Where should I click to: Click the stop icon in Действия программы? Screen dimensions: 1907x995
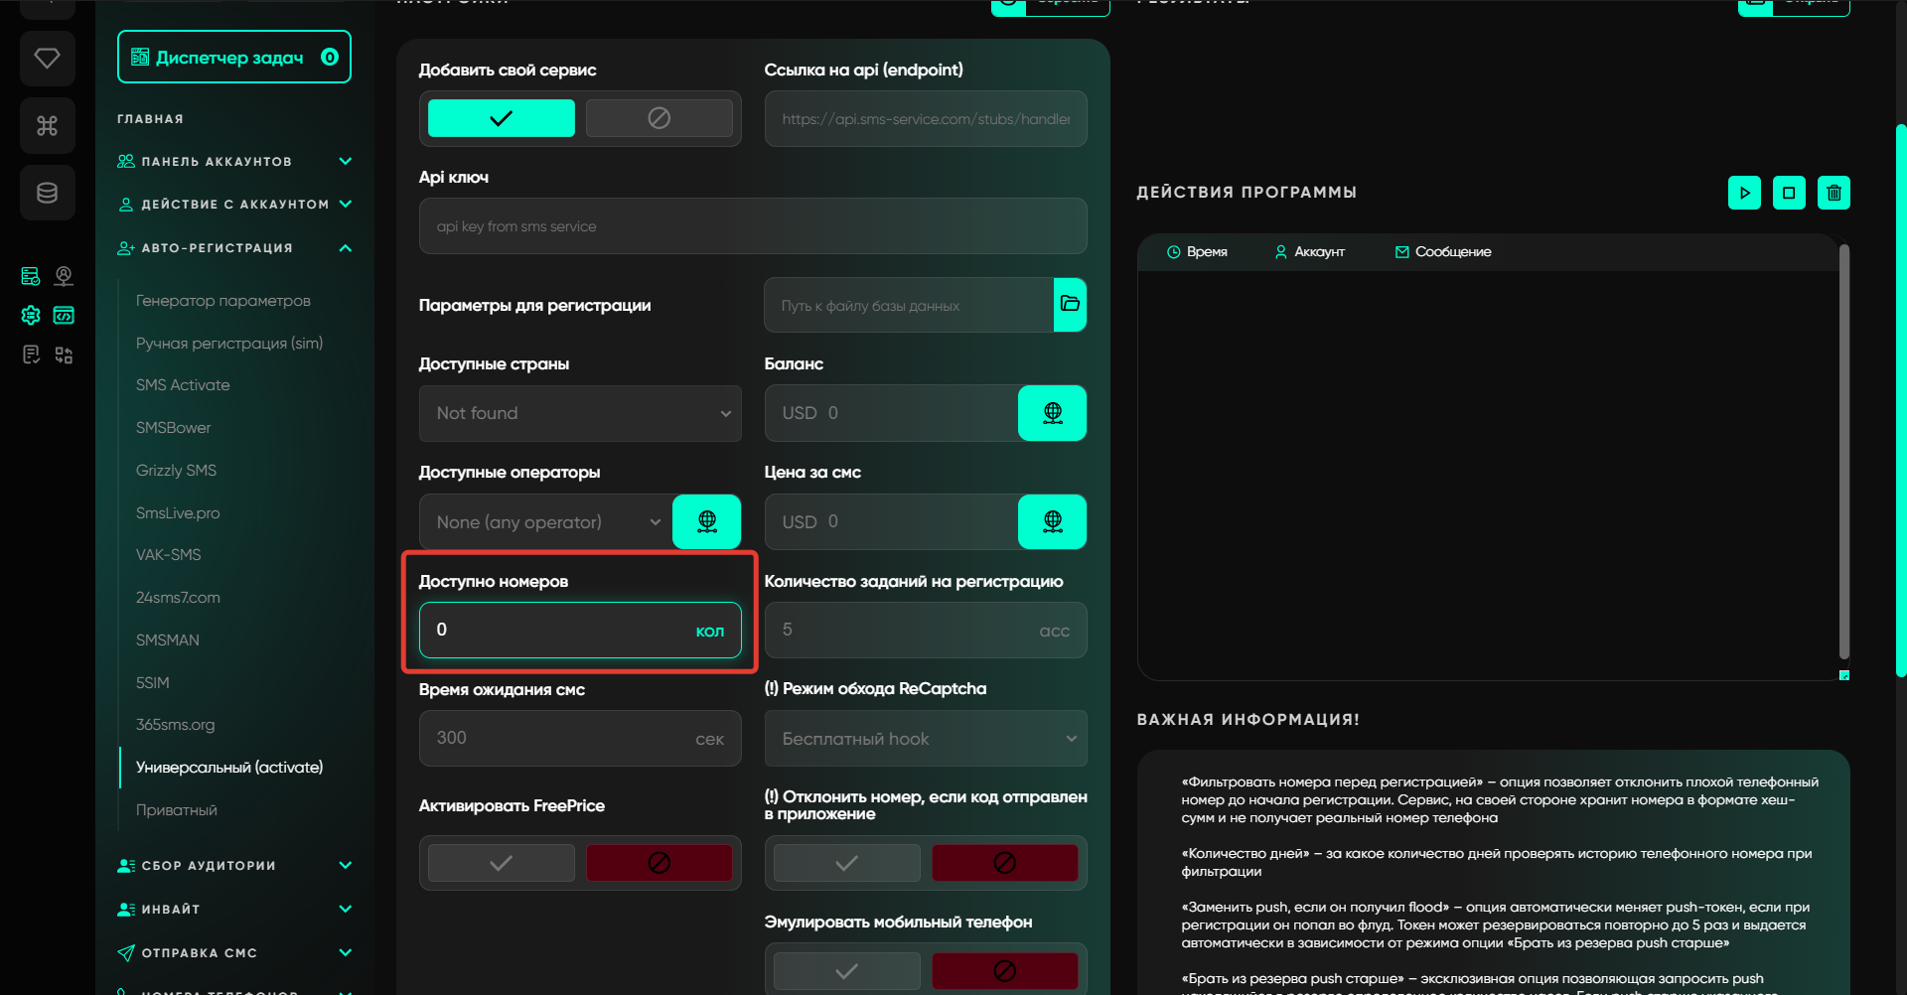(x=1789, y=193)
